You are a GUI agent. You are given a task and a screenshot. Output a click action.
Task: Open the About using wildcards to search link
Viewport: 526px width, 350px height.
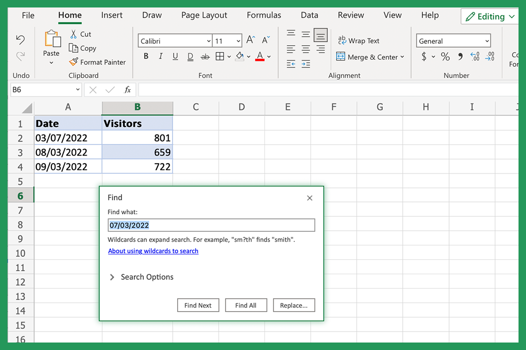coord(153,251)
